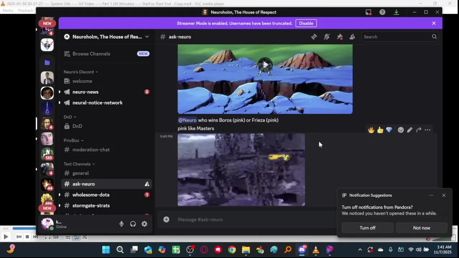Open Neuroholm server header dropdown
The height and width of the screenshot is (258, 459).
click(147, 37)
